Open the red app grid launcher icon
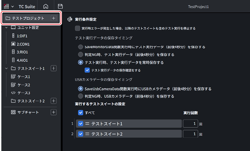 (x=6, y=7)
